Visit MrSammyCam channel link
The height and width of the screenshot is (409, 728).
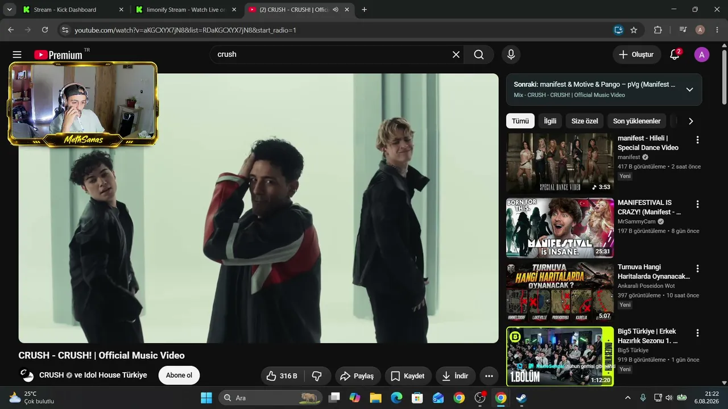tap(636, 222)
